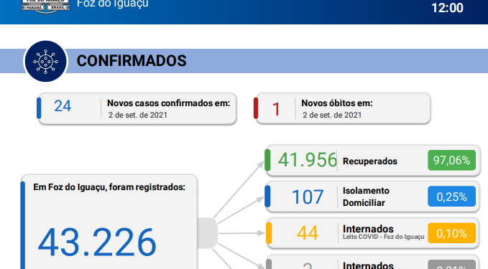Click the blue 0,25% badge

(x=451, y=197)
